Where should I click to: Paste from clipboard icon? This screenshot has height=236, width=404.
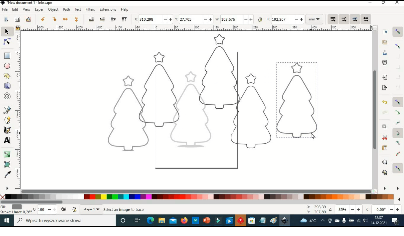(x=385, y=148)
